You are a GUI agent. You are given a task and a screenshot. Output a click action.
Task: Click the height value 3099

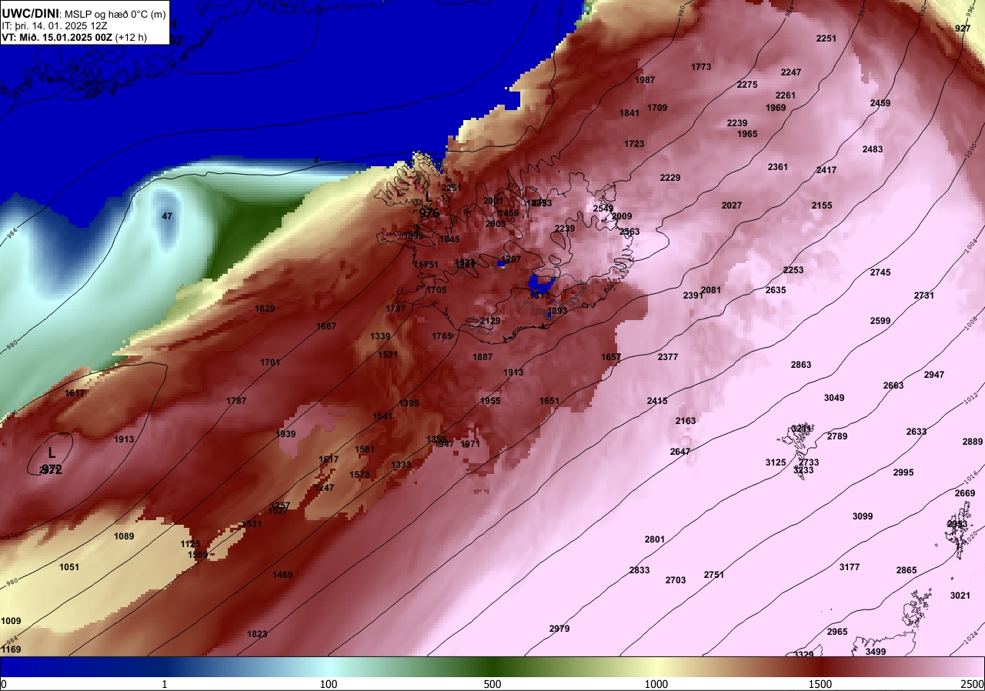tap(863, 516)
